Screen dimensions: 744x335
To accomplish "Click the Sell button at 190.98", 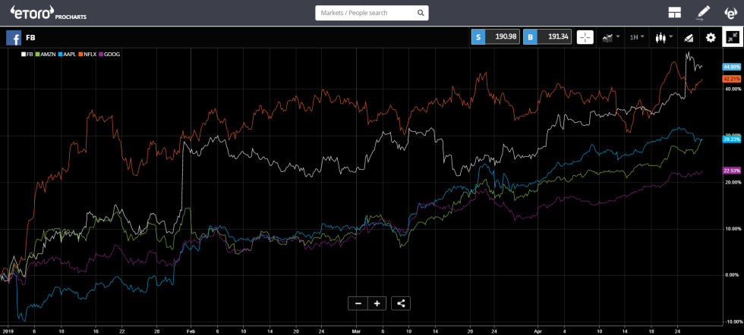I will pyautogui.click(x=494, y=37).
